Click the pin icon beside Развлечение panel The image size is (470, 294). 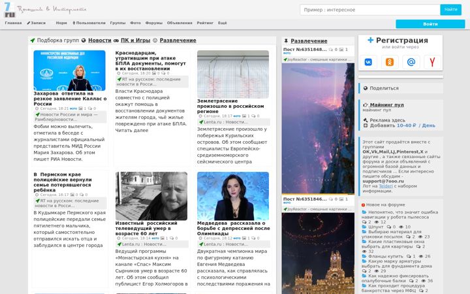pyautogui.click(x=286, y=41)
